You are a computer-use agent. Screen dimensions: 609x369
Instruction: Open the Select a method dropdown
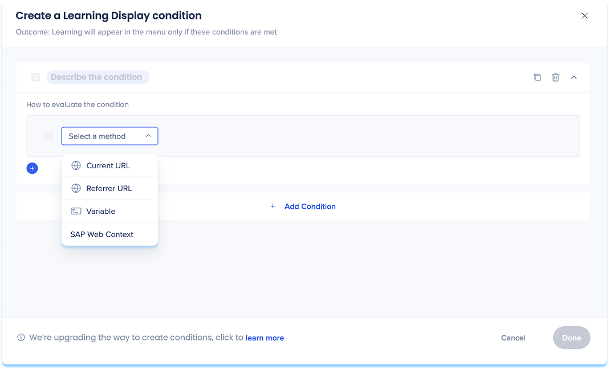(x=109, y=136)
